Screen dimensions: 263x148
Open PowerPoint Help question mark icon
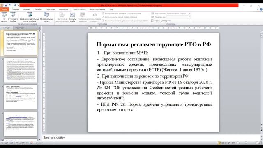point(261,9)
